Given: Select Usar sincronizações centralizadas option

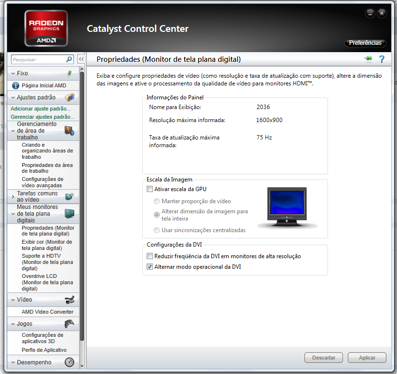Looking at the screenshot, I should 157,230.
